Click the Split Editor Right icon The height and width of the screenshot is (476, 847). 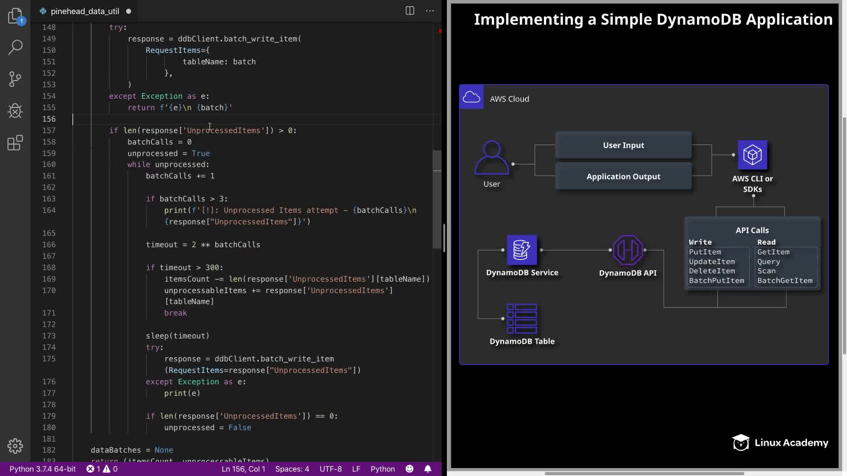point(410,11)
